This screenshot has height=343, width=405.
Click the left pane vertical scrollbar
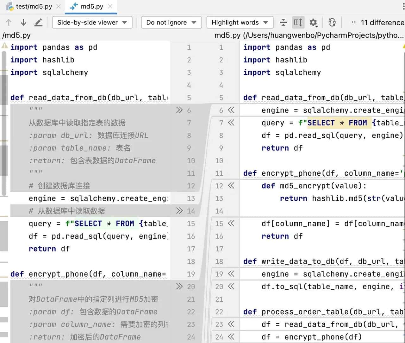tap(4, 126)
